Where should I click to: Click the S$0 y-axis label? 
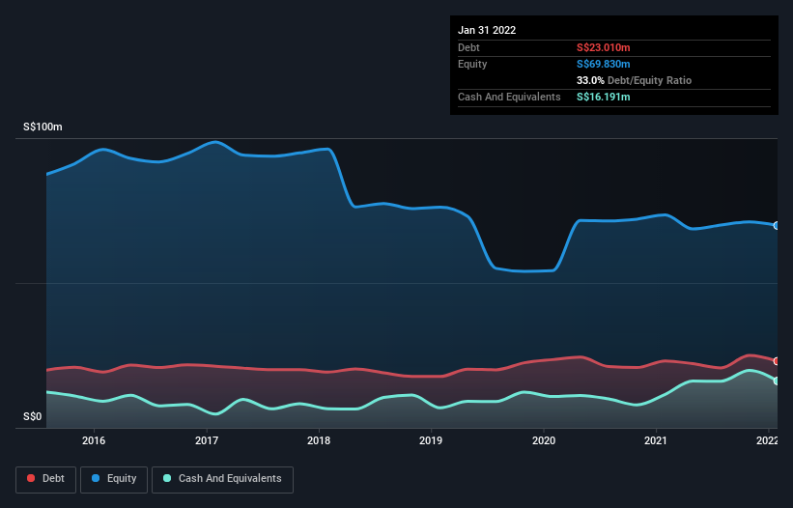click(x=33, y=417)
